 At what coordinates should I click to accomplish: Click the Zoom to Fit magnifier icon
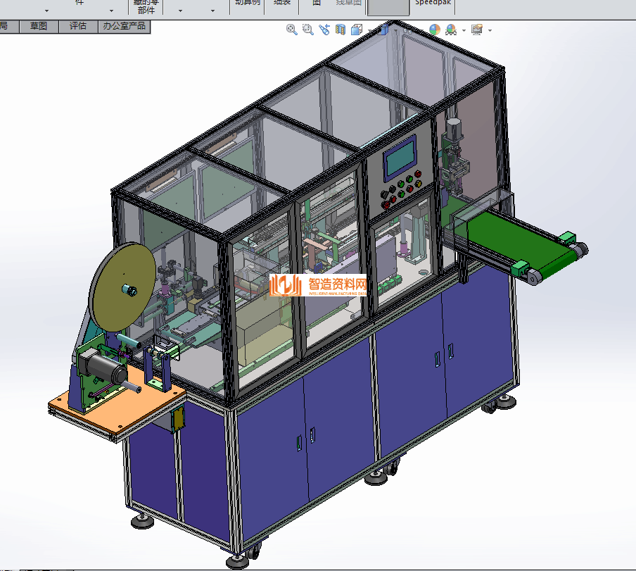click(291, 30)
